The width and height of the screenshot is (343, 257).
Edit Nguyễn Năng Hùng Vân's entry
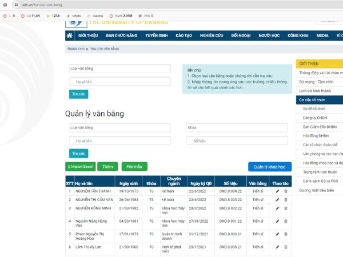[x=277, y=222]
